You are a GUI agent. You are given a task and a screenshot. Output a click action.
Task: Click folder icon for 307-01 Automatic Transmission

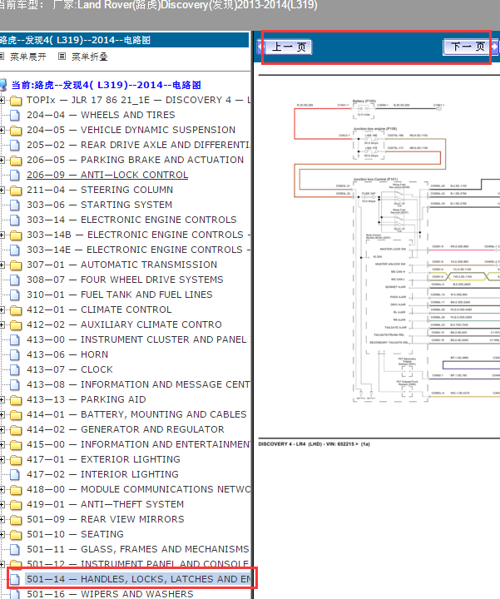pyautogui.click(x=15, y=265)
